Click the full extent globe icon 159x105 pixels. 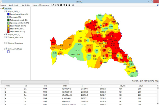pyautogui.click(x=61, y=5)
